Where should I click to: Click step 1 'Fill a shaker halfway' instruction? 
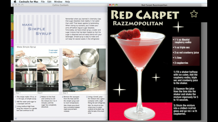[186, 77]
